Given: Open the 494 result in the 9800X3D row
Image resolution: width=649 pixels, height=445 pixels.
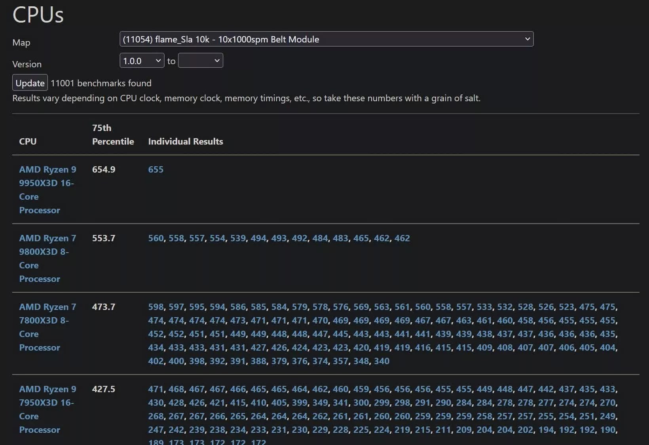Looking at the screenshot, I should click(x=258, y=238).
